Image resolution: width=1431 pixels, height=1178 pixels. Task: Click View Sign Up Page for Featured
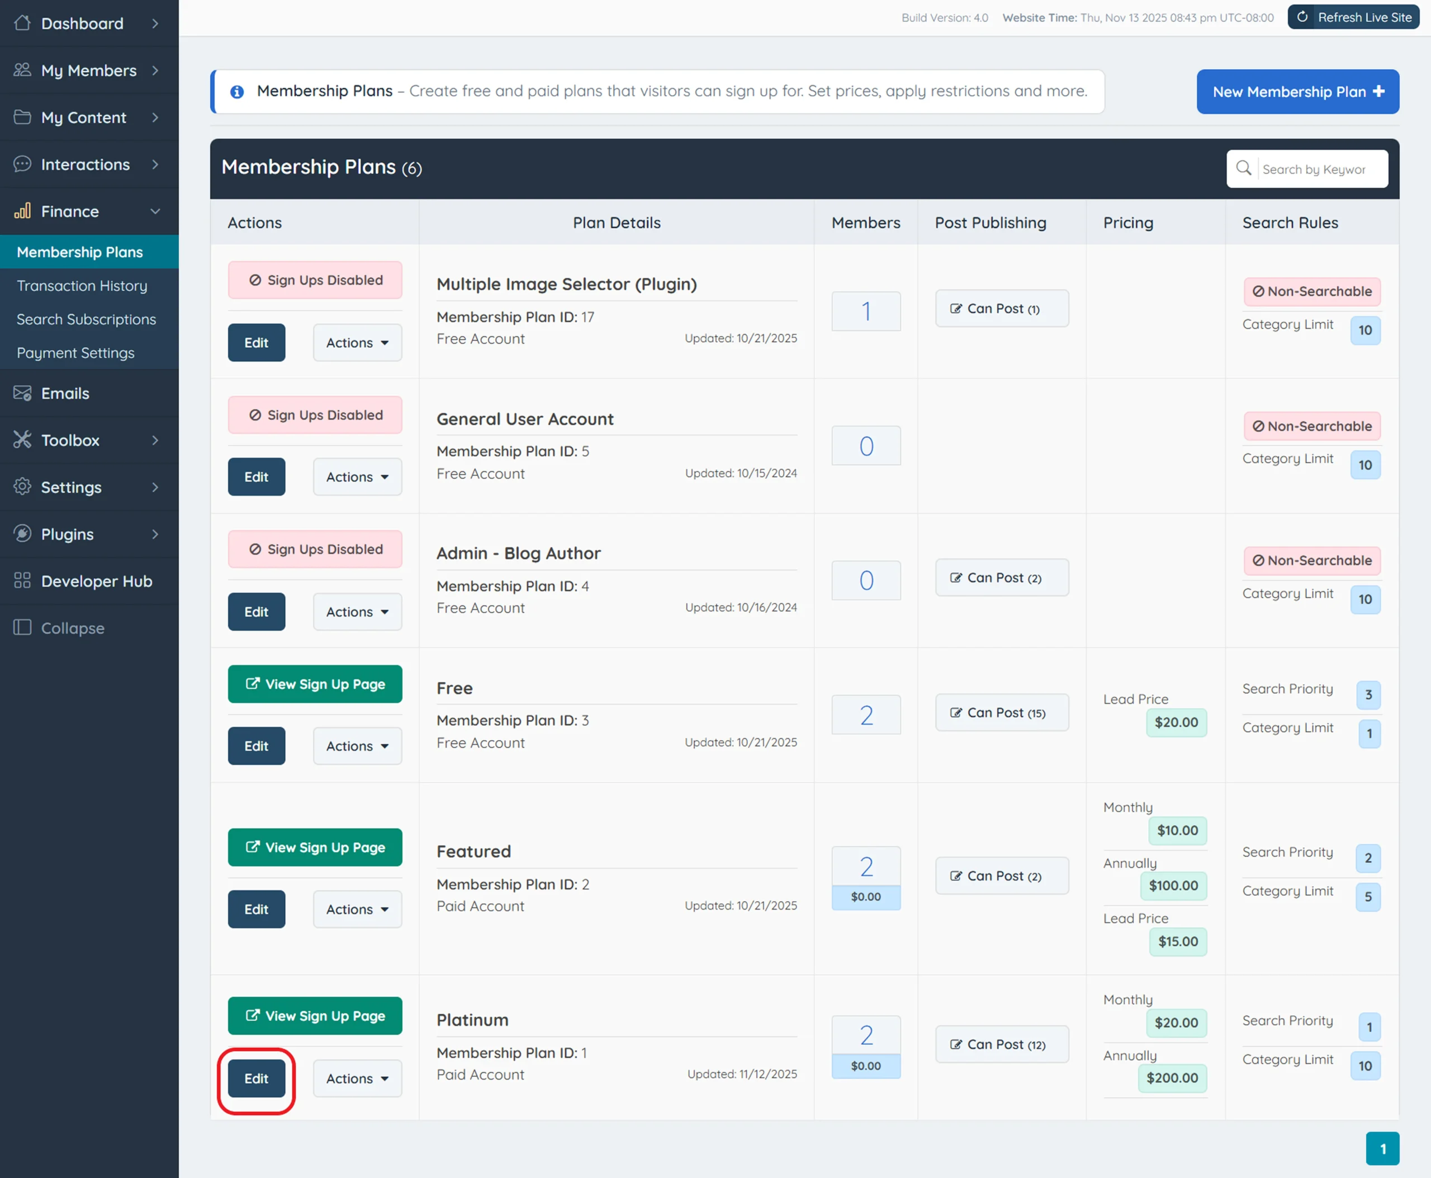point(315,848)
